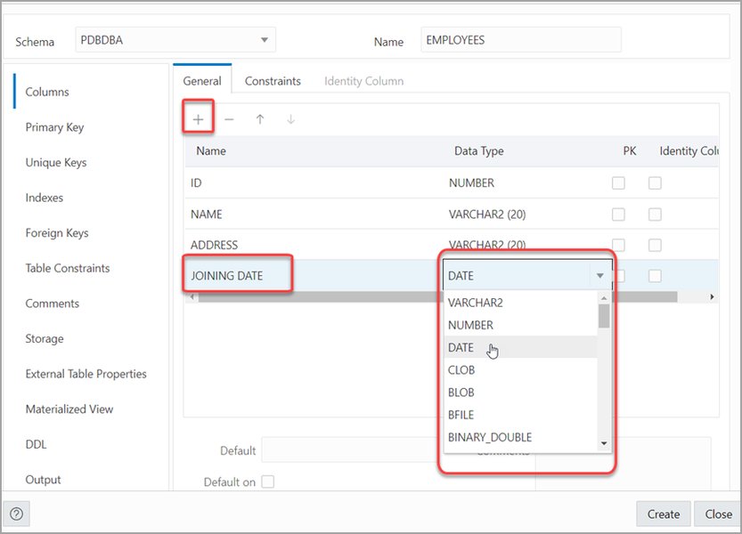
Task: Choose BFILE from the data type list
Action: (x=520, y=415)
